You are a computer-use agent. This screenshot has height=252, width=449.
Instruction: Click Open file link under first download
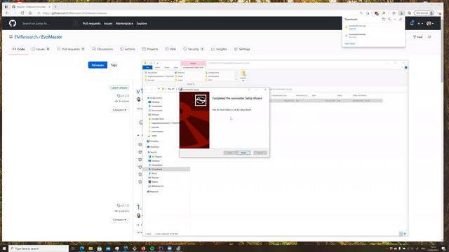pyautogui.click(x=352, y=29)
